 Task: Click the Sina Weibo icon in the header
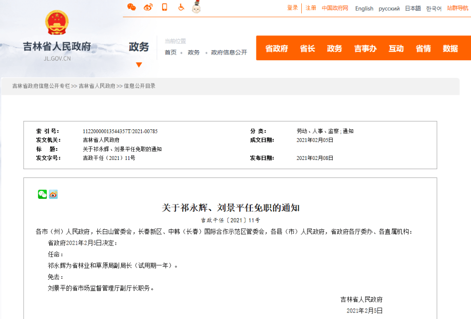tap(148, 7)
